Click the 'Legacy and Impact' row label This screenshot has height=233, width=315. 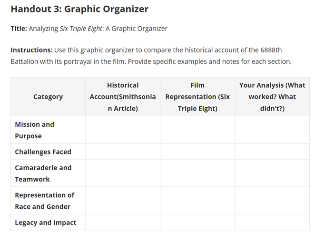tap(45, 223)
